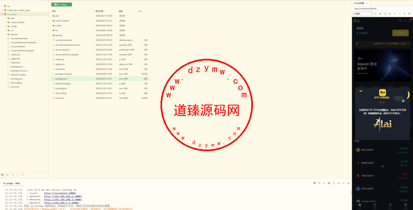Click the back arrow in web browser toolbar

pos(390,14)
